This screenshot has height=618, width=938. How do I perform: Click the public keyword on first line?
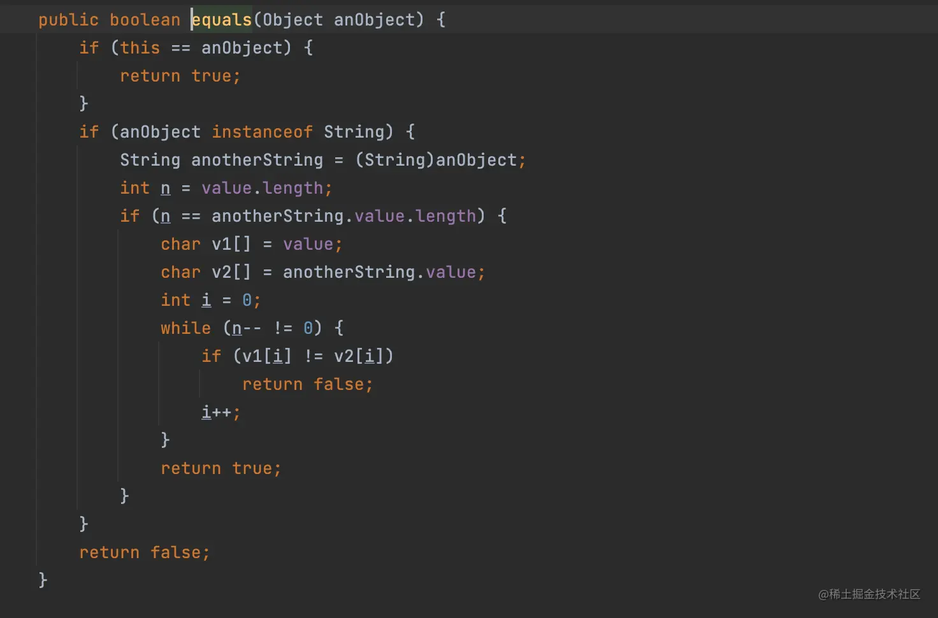[69, 20]
